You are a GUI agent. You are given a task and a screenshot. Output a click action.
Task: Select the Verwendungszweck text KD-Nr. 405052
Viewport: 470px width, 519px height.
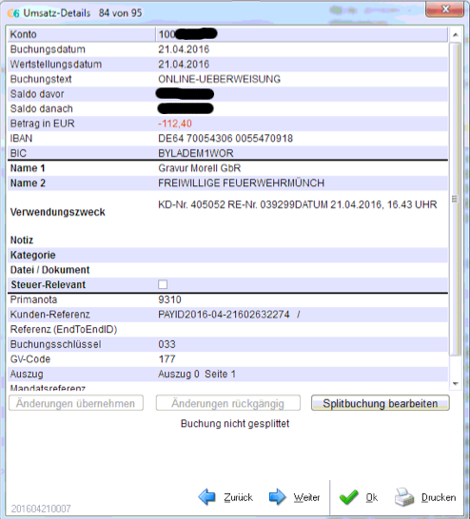coord(191,204)
